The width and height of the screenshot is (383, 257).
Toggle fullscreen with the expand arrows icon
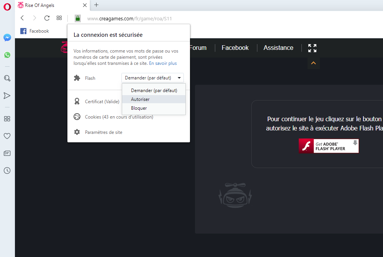pos(312,48)
